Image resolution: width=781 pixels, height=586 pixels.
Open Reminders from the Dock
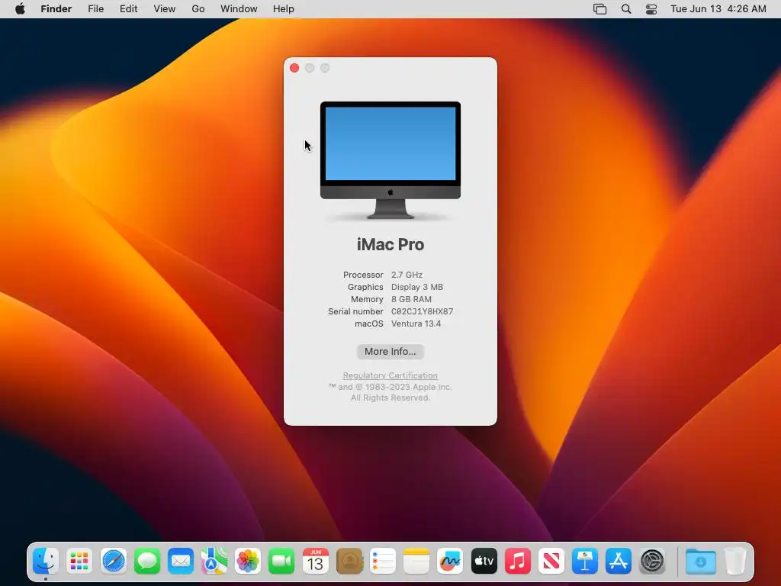point(383,561)
